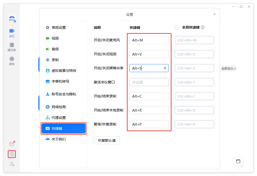Click the info icon next to 全局快捷键

click(x=203, y=27)
